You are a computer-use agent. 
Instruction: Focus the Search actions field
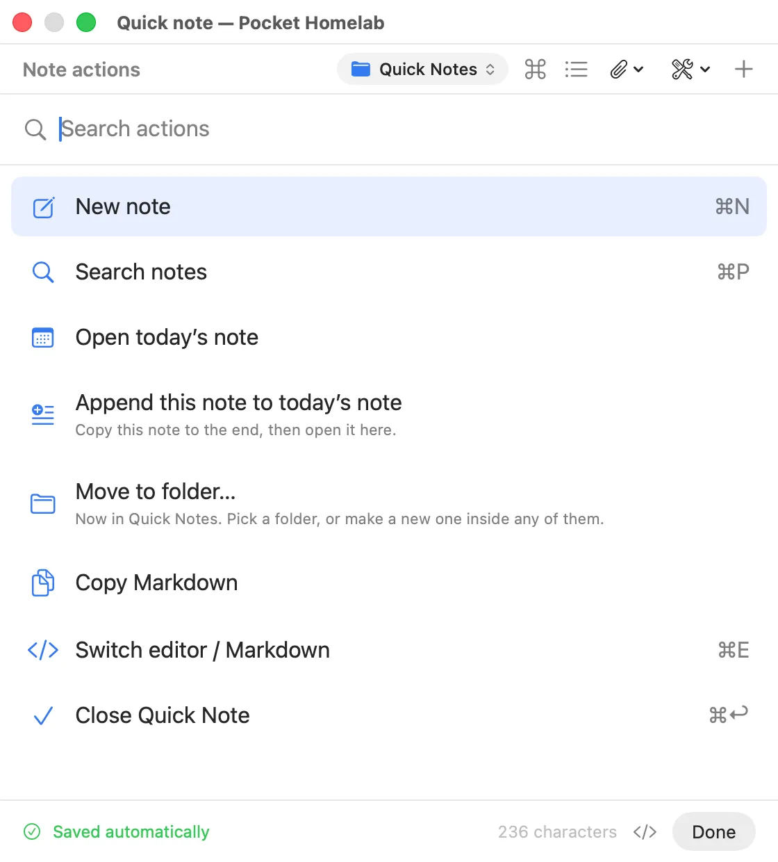(x=389, y=129)
